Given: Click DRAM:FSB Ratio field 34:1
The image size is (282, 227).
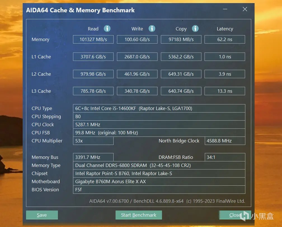Looking at the screenshot, I should 225,157.
